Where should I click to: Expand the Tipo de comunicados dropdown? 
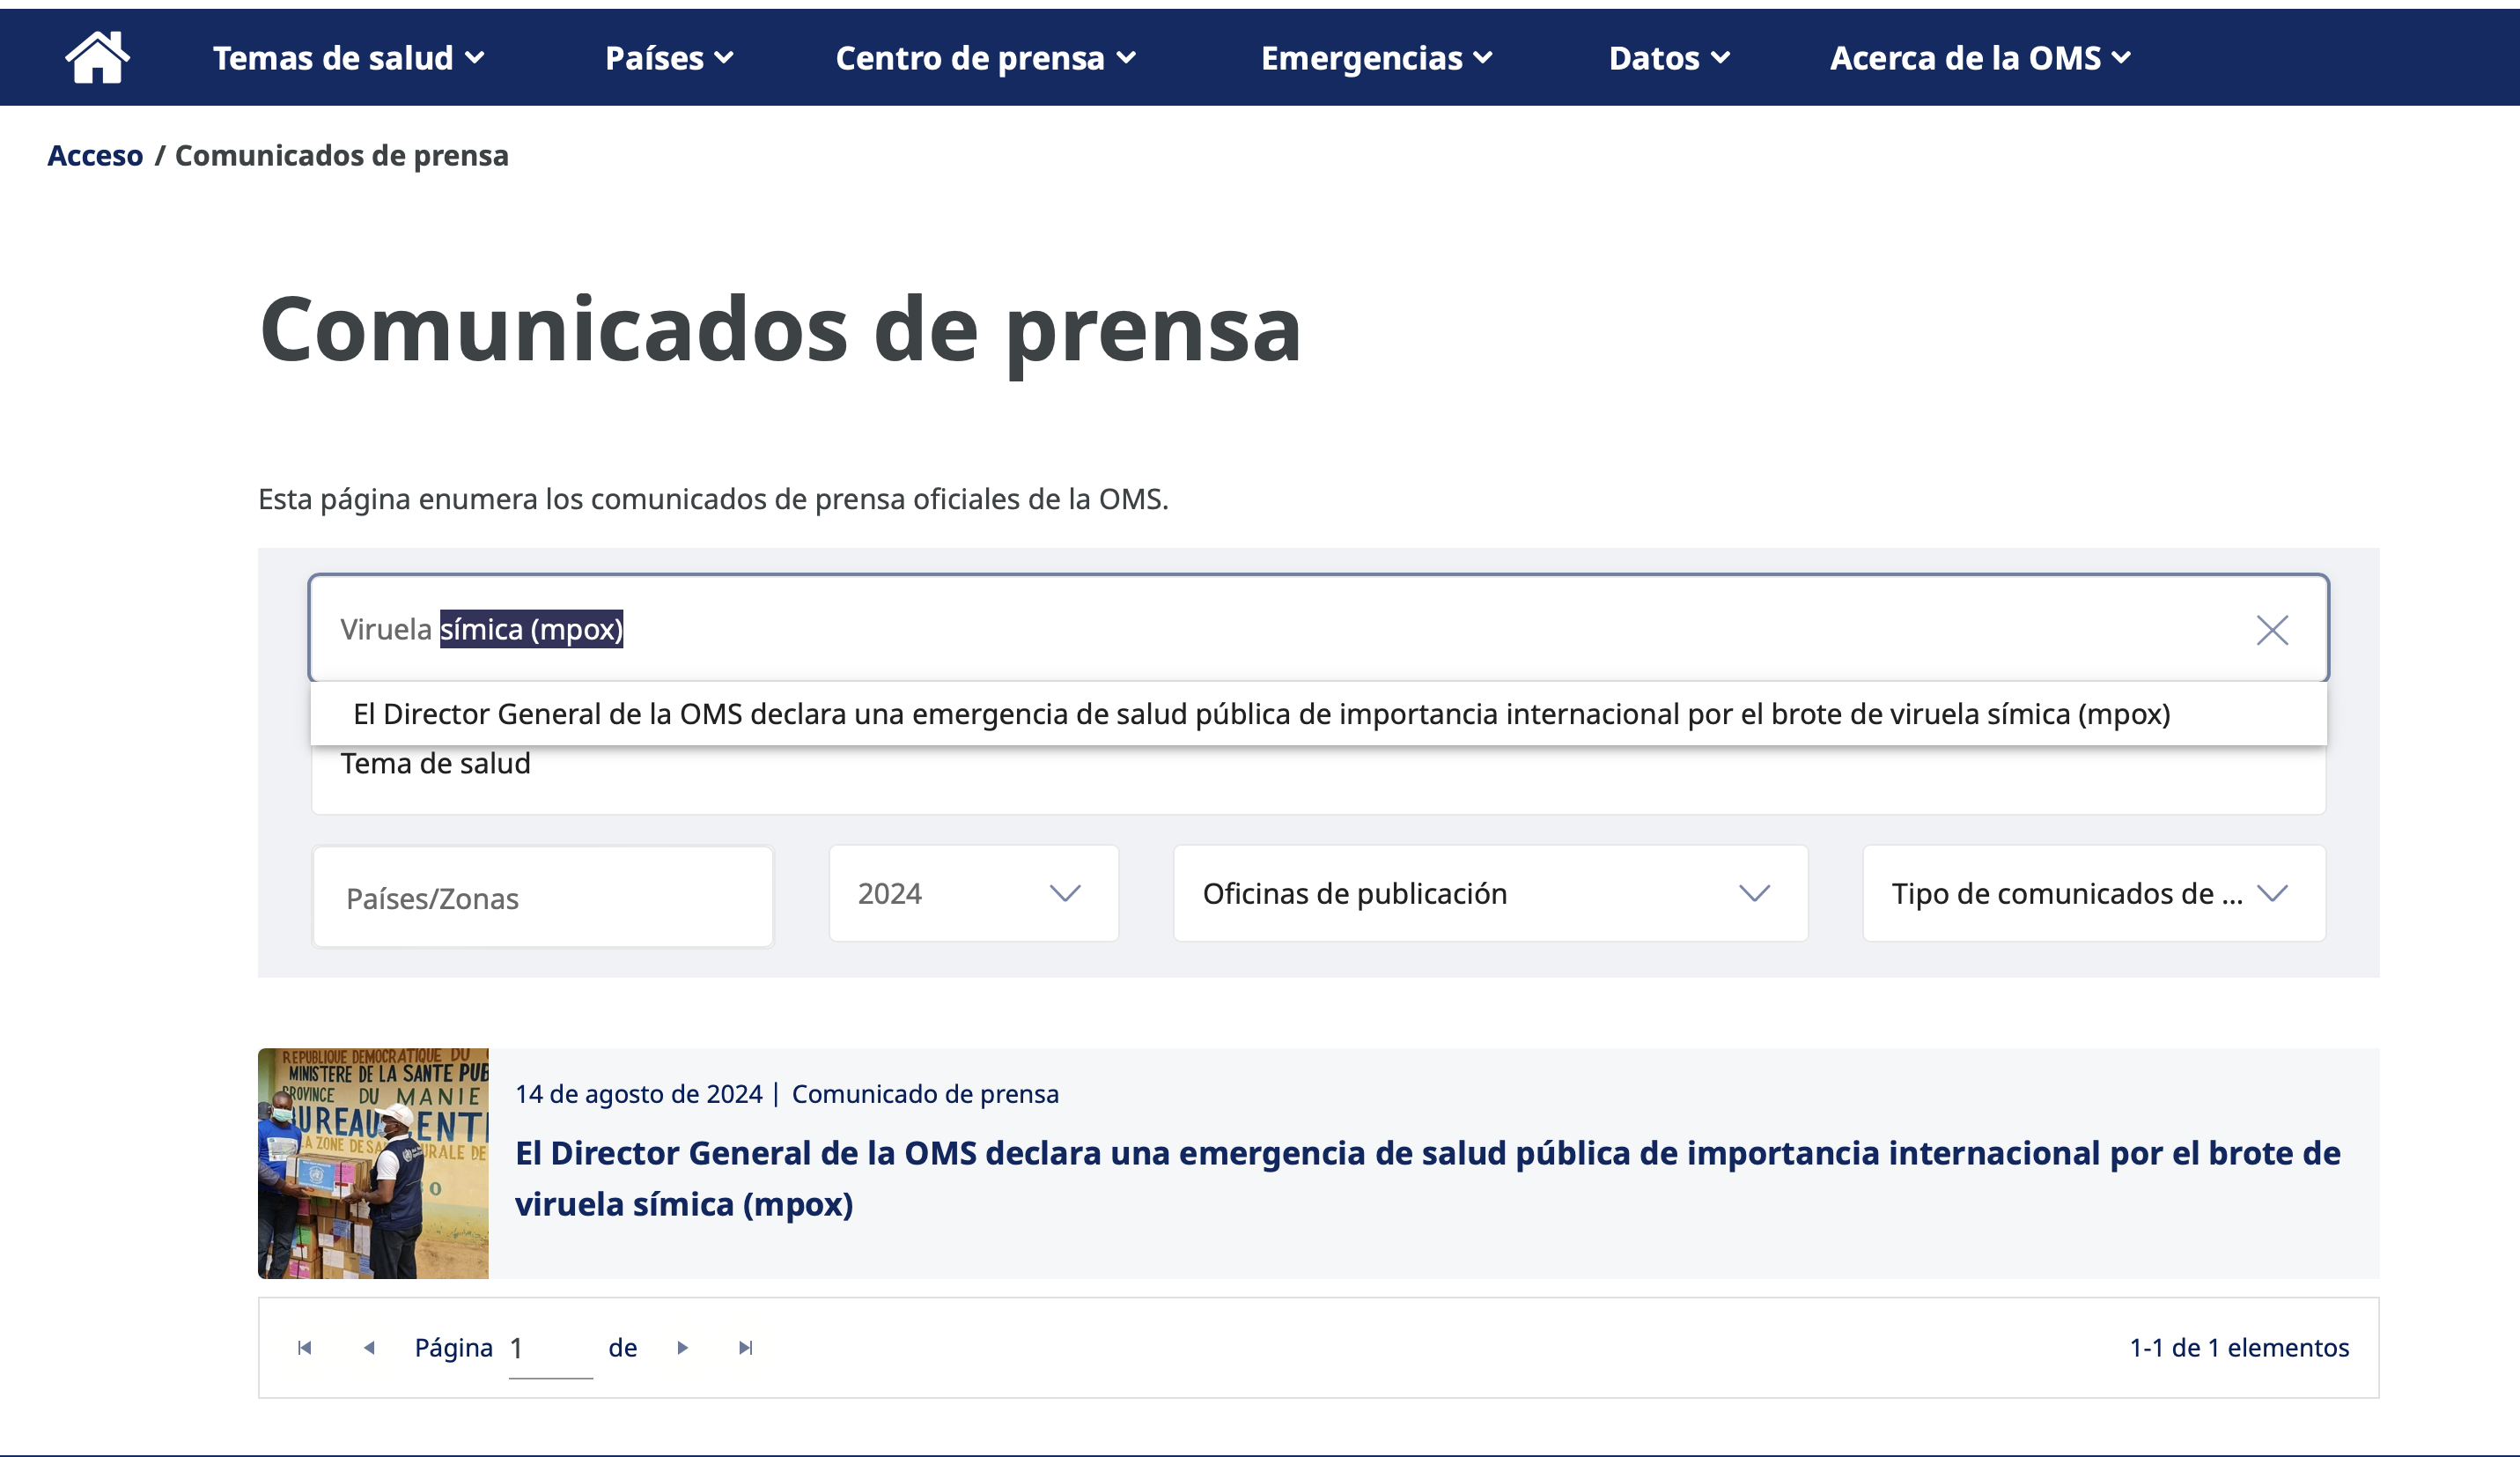[x=2094, y=892]
